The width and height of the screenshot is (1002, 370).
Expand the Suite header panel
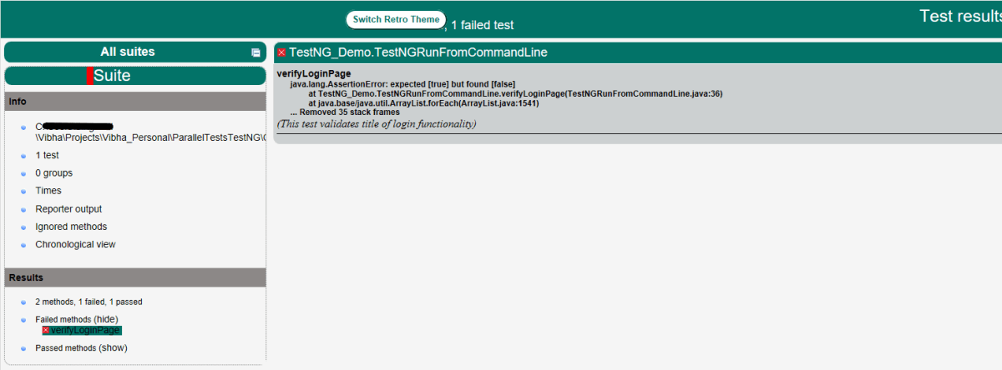pos(112,76)
